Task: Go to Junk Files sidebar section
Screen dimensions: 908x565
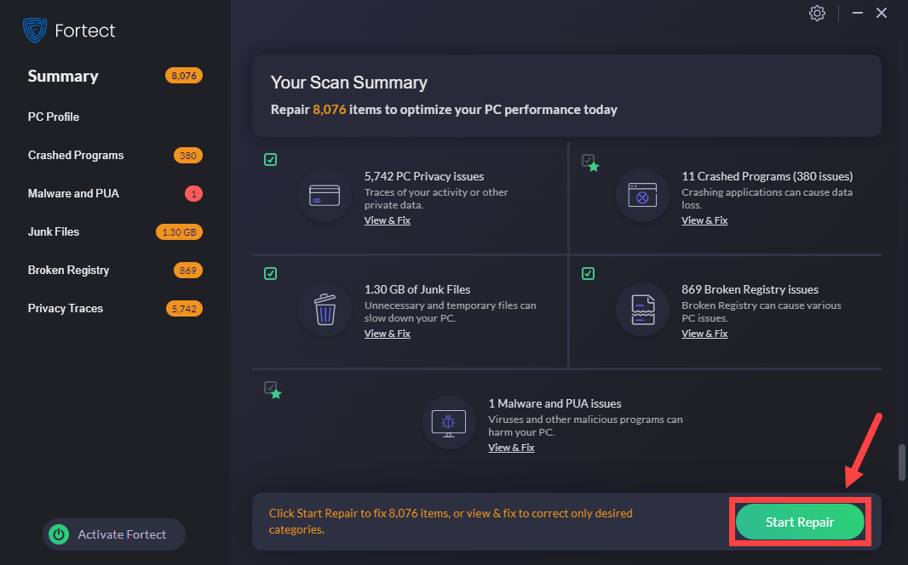Action: [54, 231]
